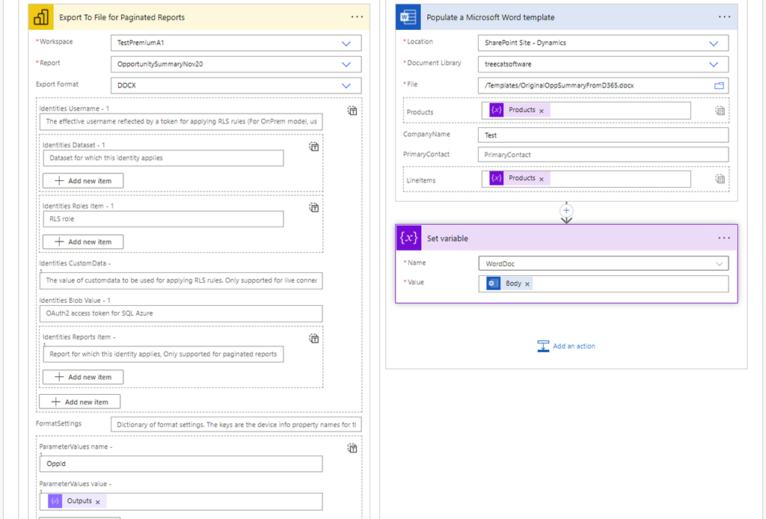
Task: Click the array icon for Identities Roles Item
Action: (313, 207)
